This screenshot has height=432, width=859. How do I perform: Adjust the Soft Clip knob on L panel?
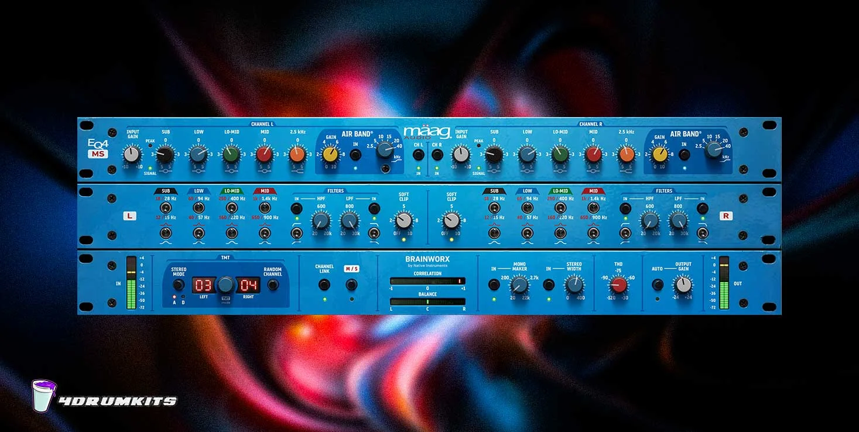tap(403, 221)
